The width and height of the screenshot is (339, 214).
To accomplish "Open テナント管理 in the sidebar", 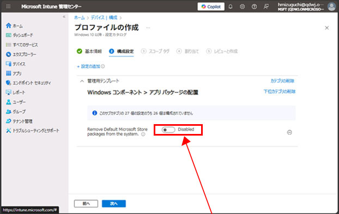I will [x=19, y=121].
